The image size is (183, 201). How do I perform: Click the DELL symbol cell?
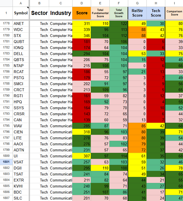click(21, 54)
